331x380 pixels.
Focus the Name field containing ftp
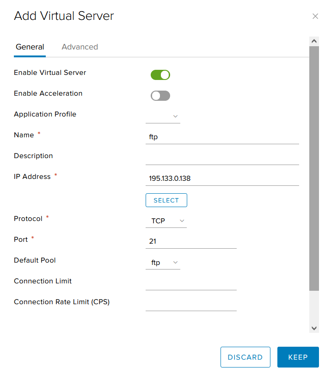coord(222,137)
